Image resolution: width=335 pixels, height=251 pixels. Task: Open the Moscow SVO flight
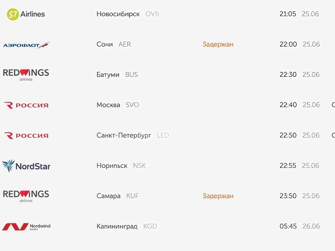118,105
